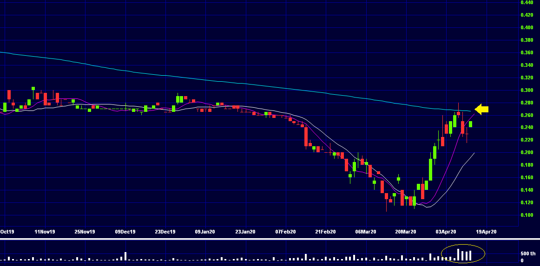Viewport: 540px width, 266px height.
Task: Select the 0.320 price level label
Action: [527, 78]
